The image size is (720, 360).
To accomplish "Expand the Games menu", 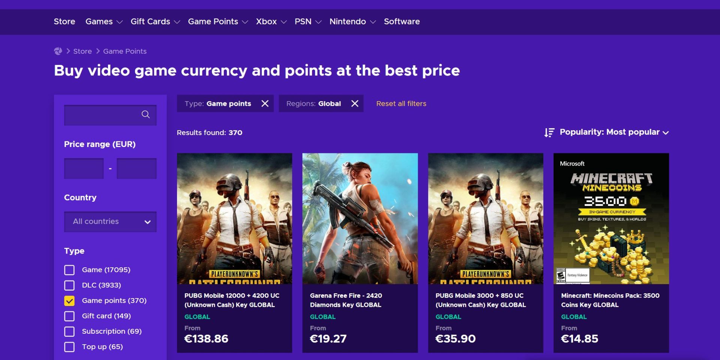I will tap(103, 22).
